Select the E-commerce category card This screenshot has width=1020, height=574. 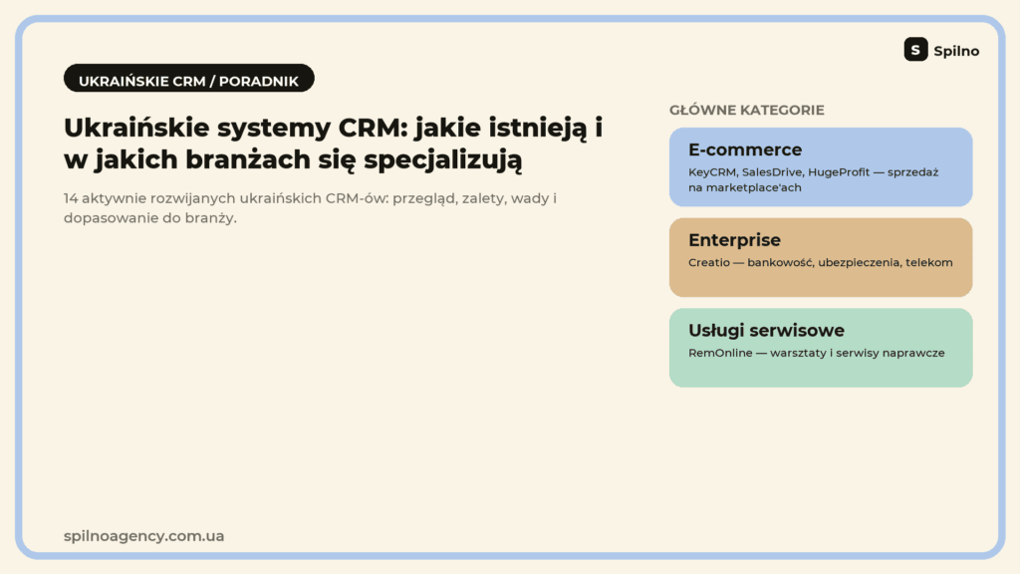coord(821,167)
